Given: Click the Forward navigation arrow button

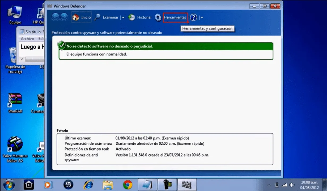Looking at the screenshot, I should pyautogui.click(x=64, y=17).
